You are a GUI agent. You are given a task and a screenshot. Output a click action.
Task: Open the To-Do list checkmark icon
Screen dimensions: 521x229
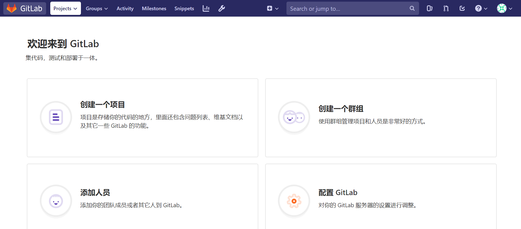tap(462, 9)
